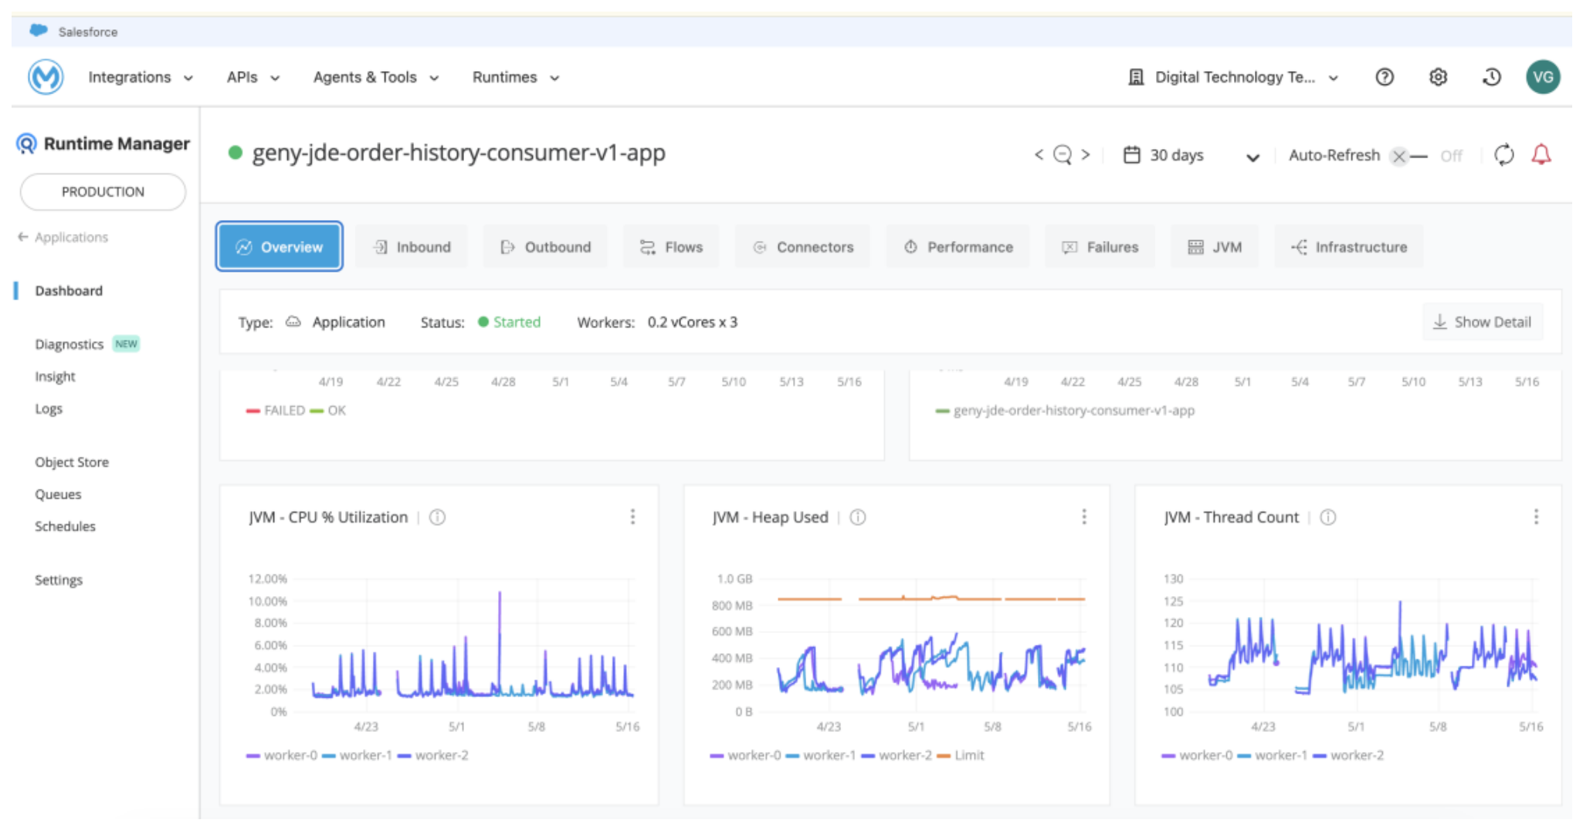The height and width of the screenshot is (830, 1583).
Task: Click the refresh dashboard icon
Action: pos(1503,155)
